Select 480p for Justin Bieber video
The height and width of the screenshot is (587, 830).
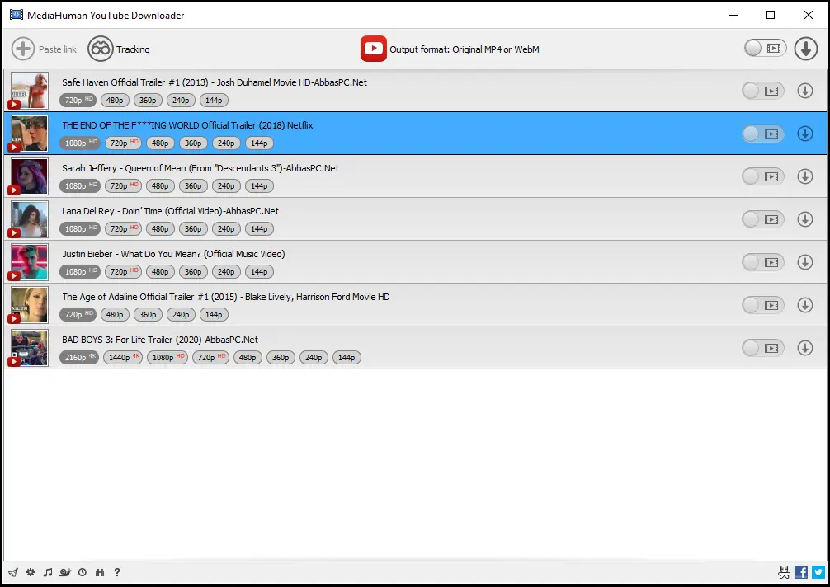click(x=160, y=272)
